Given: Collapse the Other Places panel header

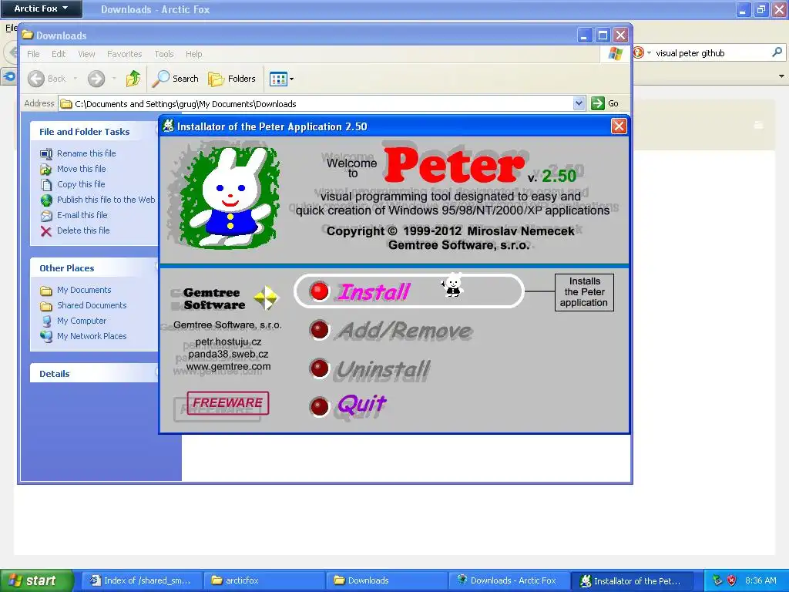Looking at the screenshot, I should (x=94, y=267).
